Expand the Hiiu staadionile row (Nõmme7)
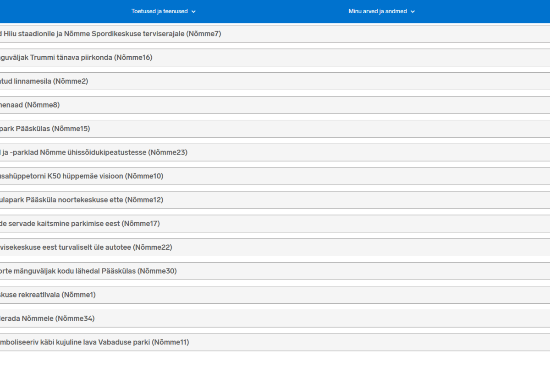 click(110, 34)
